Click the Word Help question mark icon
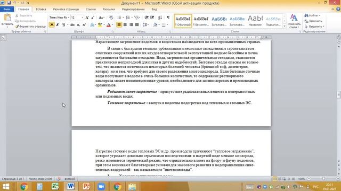Image resolution: width=341 pixels, height=191 pixels. (338, 9)
